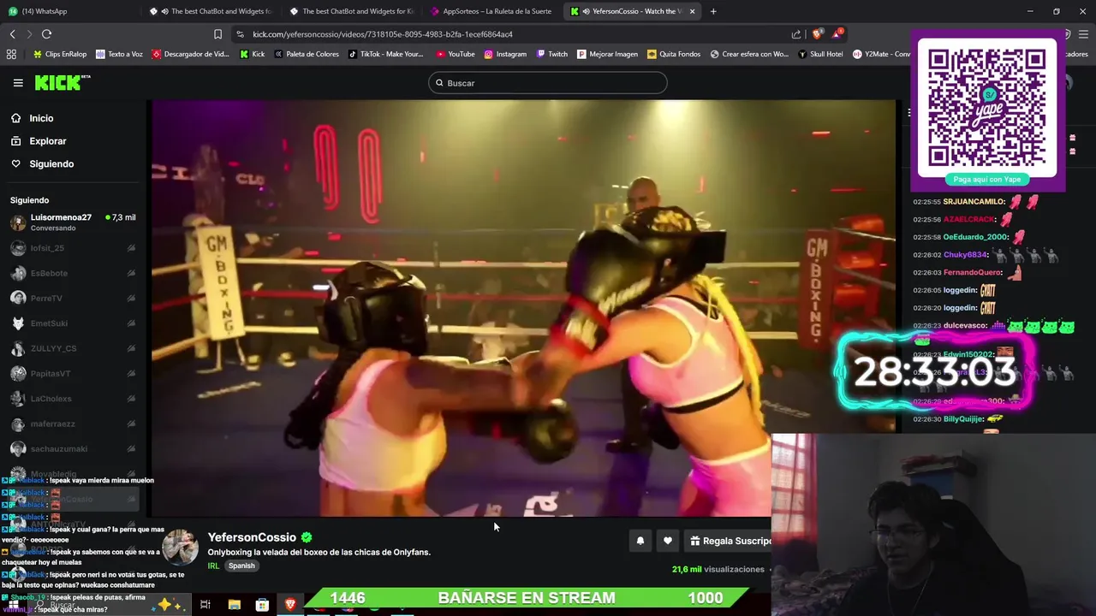Click chat user BillyQuijije
This screenshot has width=1096, height=616.
(962, 419)
